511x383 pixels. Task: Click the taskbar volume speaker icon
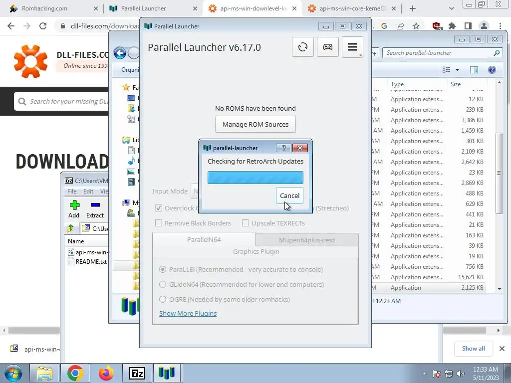tap(460, 374)
